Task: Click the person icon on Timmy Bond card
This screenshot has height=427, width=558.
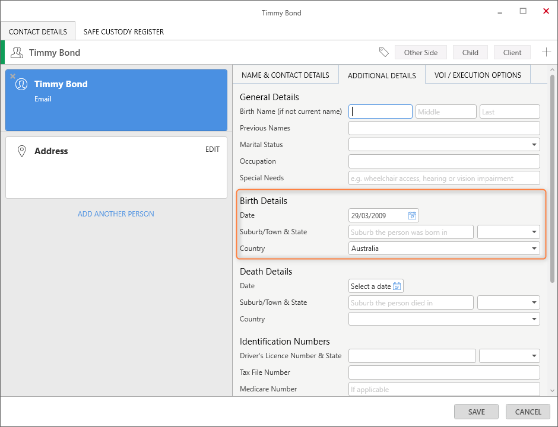Action: 21,84
